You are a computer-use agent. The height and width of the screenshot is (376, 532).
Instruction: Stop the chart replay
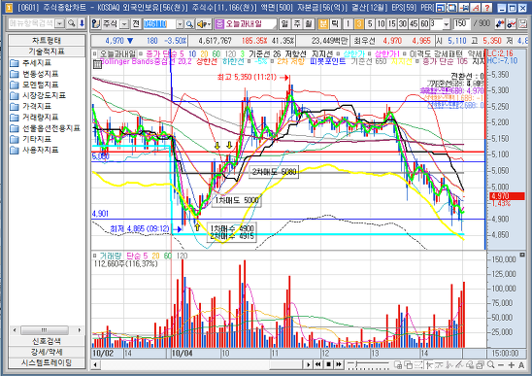pyautogui.click(x=328, y=364)
